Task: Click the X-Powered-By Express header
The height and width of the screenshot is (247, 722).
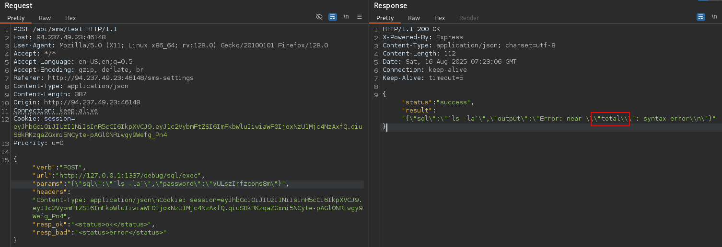Action: pos(423,37)
